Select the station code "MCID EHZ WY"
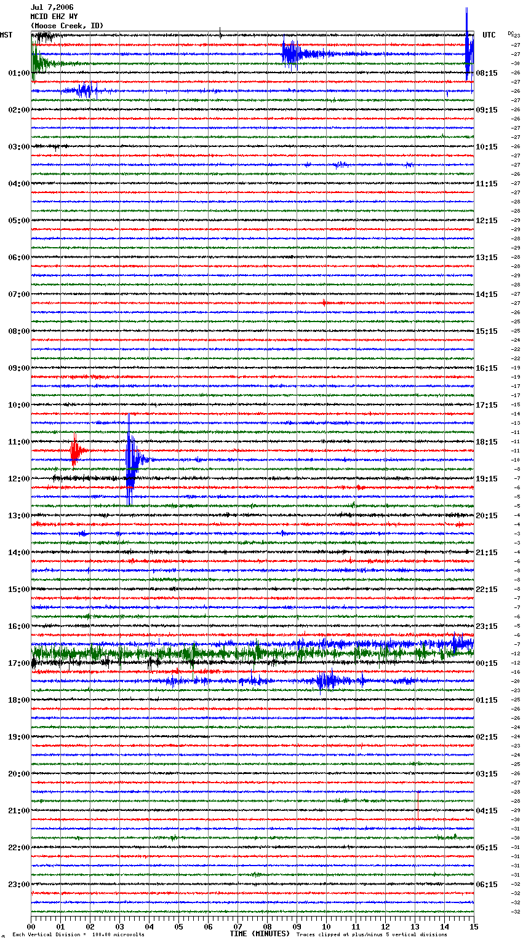 (x=54, y=17)
